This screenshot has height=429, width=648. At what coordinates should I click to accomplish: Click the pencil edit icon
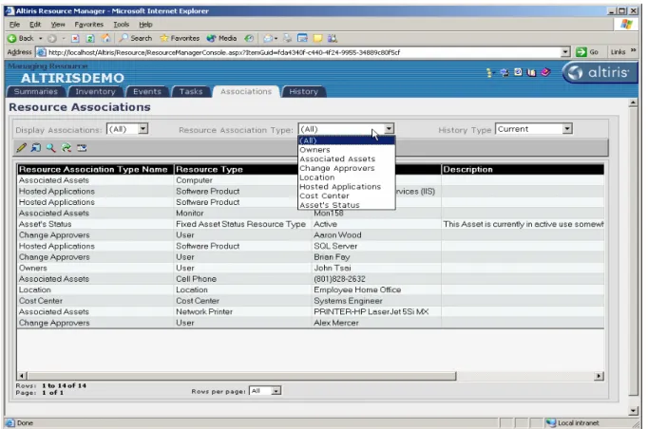(x=22, y=147)
